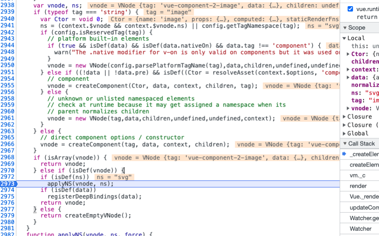
Task: Click the inline Ctor value on line 2940
Action: pos(224,19)
